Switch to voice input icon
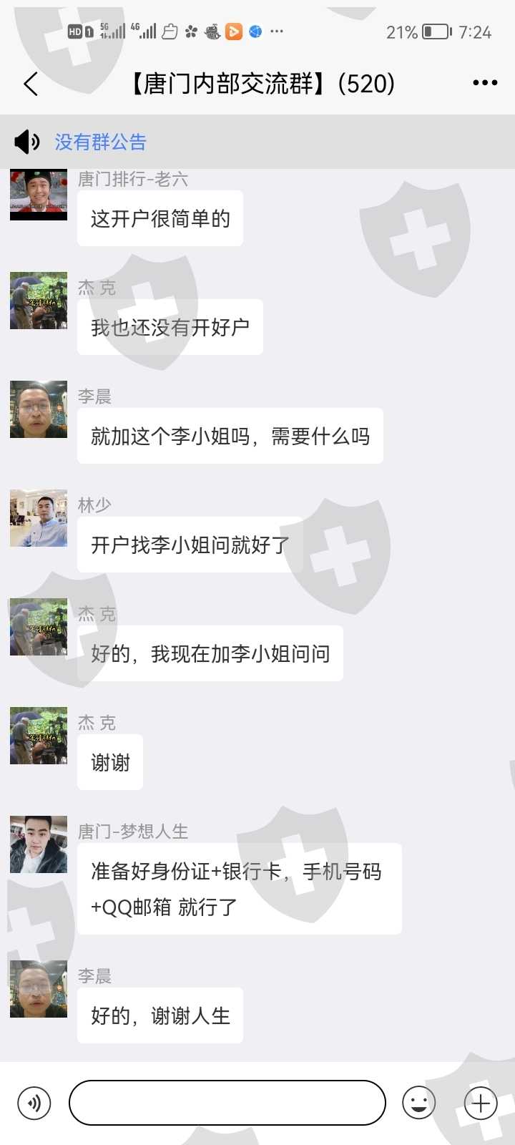Screen dimensions: 515x1145 pyautogui.click(x=34, y=1103)
